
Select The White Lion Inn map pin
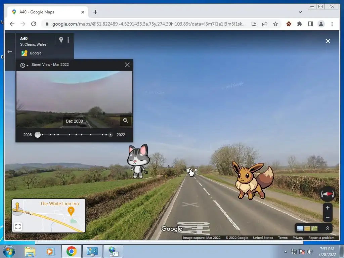point(71,212)
